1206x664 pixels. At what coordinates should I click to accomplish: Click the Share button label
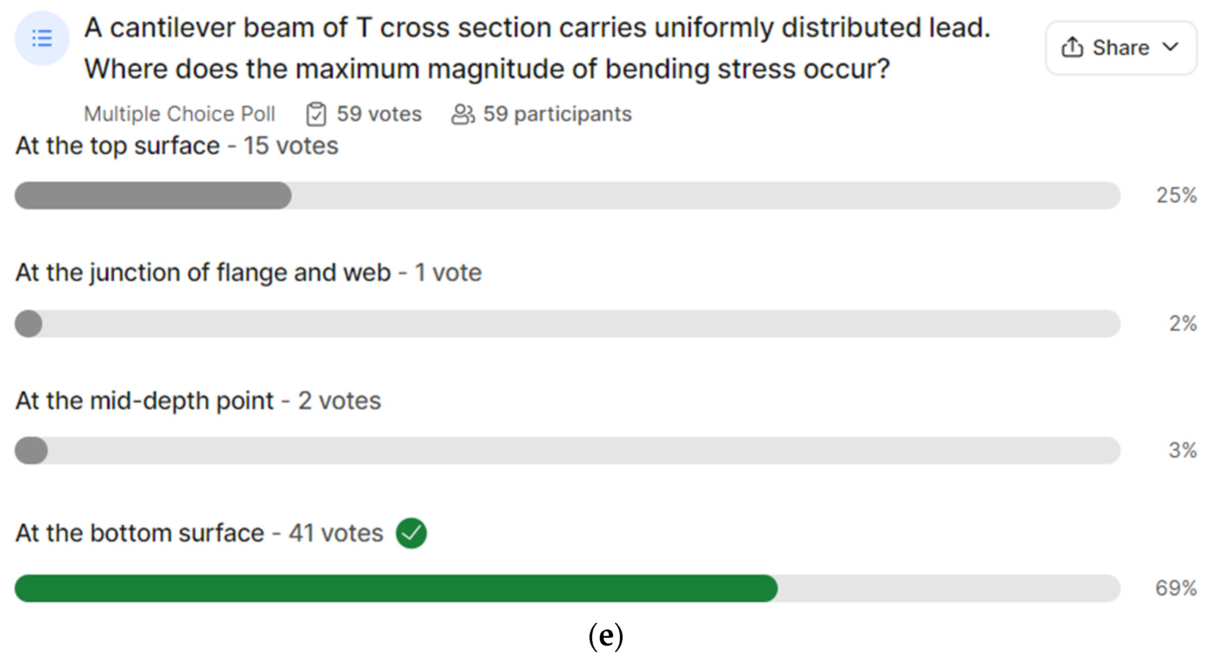(1121, 48)
